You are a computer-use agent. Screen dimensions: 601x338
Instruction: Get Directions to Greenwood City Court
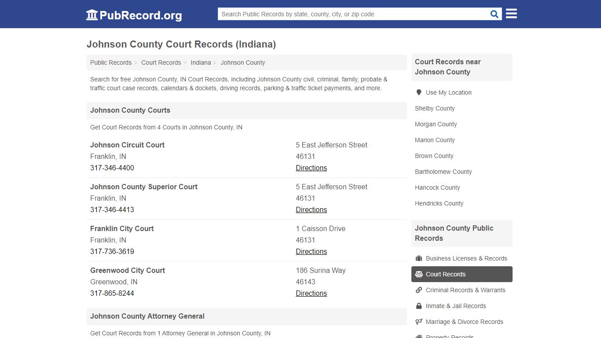click(x=311, y=293)
